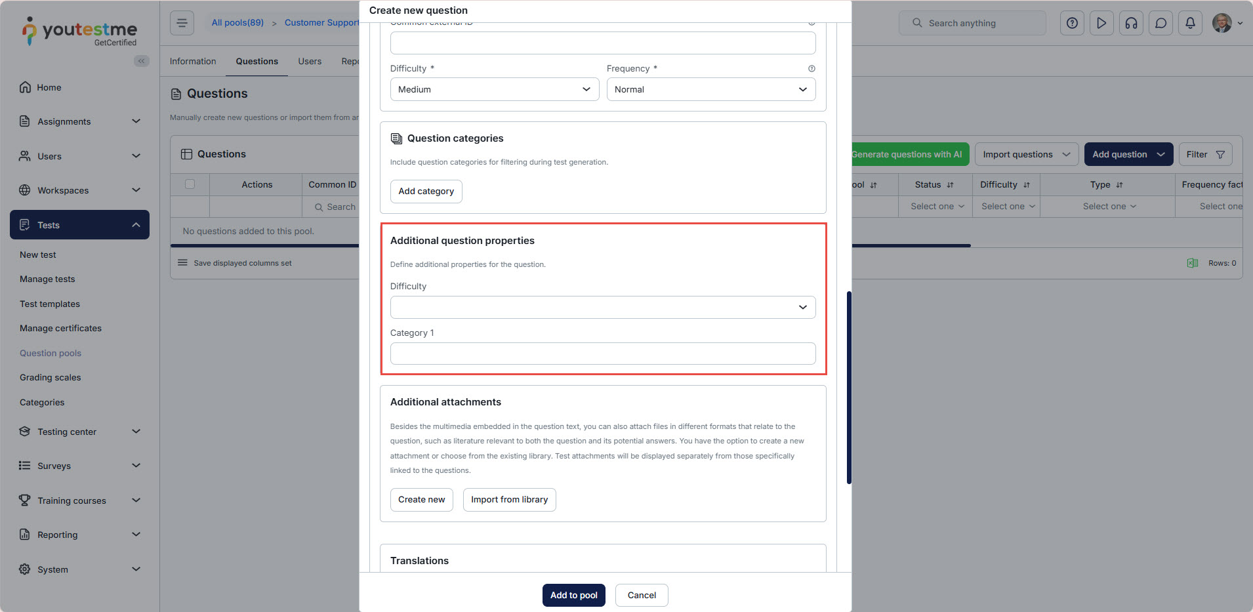Click the play video icon in header
Image resolution: width=1253 pixels, height=612 pixels.
[1101, 23]
